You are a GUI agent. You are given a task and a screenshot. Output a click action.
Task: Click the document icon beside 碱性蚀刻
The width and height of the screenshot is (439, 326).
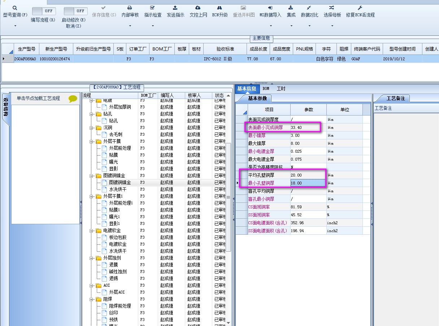pyautogui.click(x=105, y=271)
